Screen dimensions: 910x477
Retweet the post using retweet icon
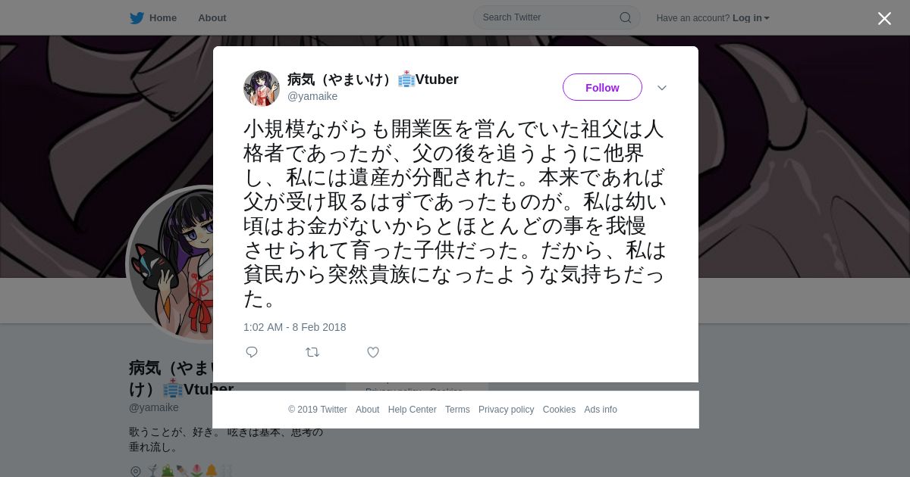[312, 352]
